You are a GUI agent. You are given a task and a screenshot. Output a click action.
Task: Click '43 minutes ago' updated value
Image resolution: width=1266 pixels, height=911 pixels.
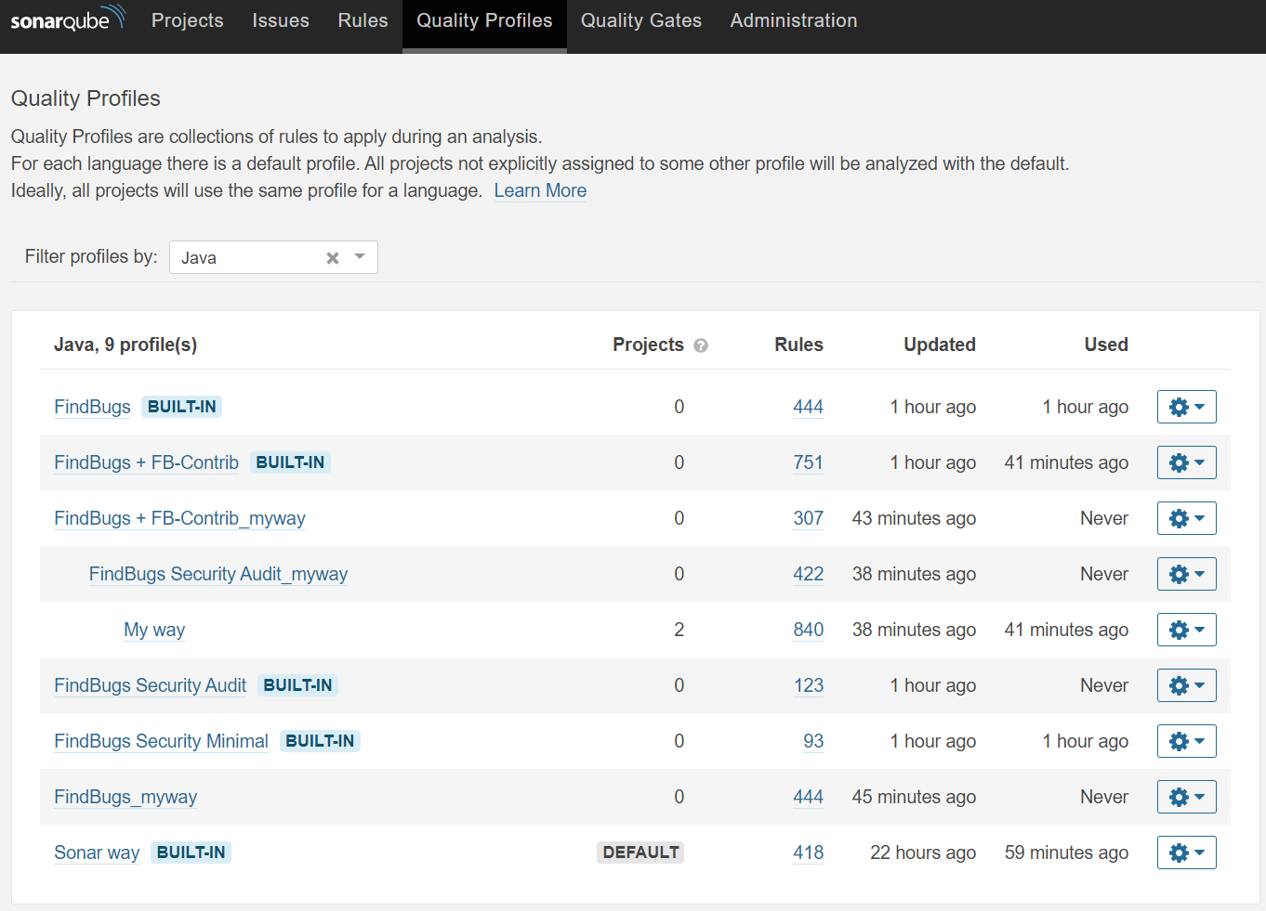coord(914,518)
